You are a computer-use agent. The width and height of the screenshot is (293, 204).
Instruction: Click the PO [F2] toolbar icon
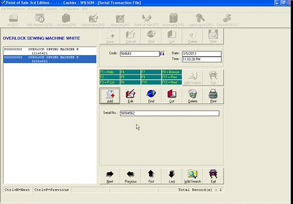pos(13,20)
